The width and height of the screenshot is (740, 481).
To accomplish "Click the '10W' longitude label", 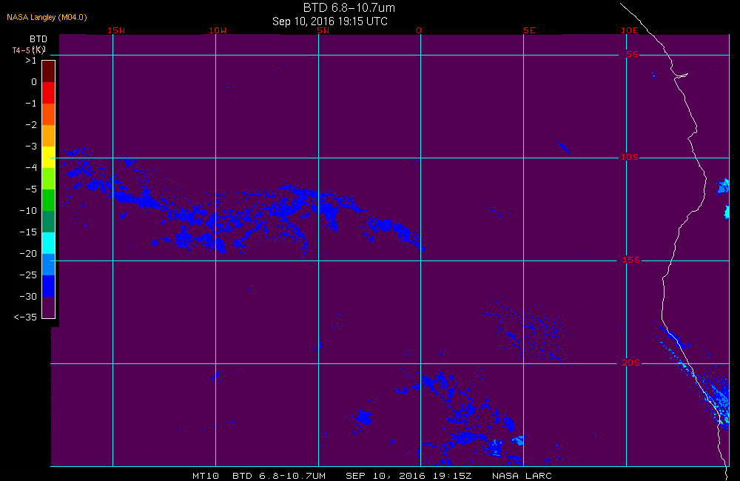I will 218,30.
